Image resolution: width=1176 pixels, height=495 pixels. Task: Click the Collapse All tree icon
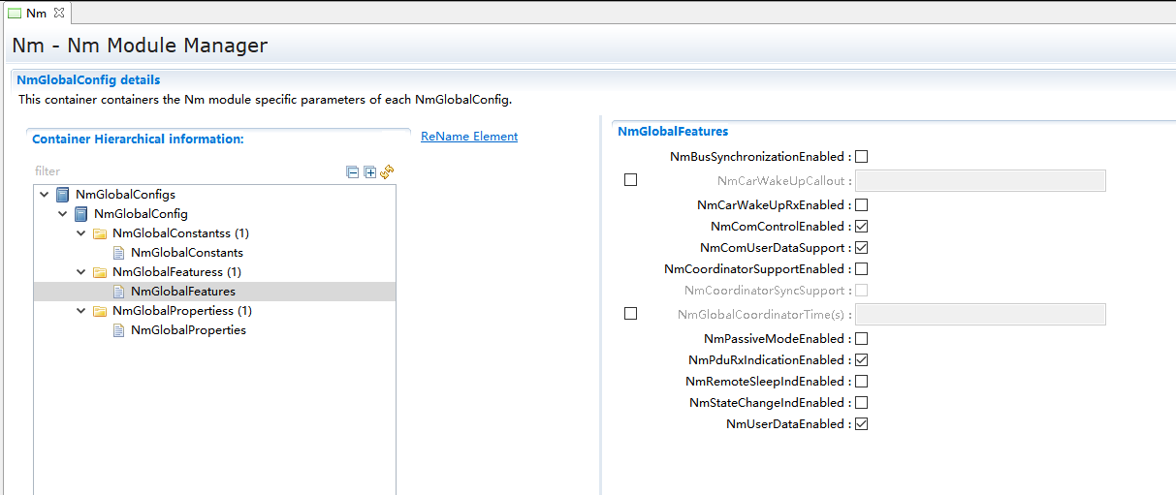tap(353, 171)
